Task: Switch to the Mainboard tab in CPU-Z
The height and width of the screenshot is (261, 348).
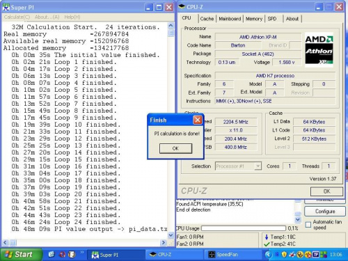Action: pyautogui.click(x=230, y=19)
